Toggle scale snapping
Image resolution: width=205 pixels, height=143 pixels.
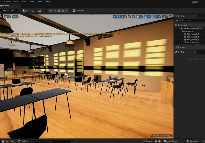[x=155, y=17]
